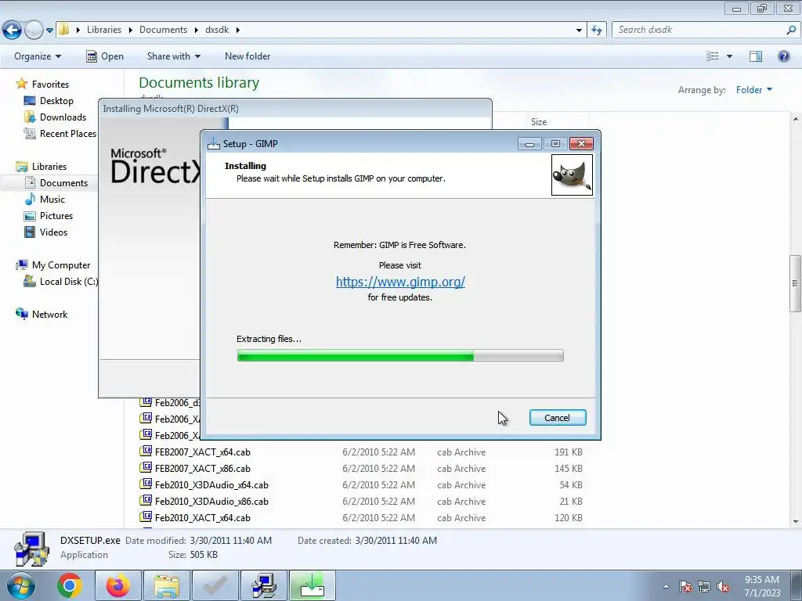Refresh the folder view
Screen dimensions: 802x601
597,31
